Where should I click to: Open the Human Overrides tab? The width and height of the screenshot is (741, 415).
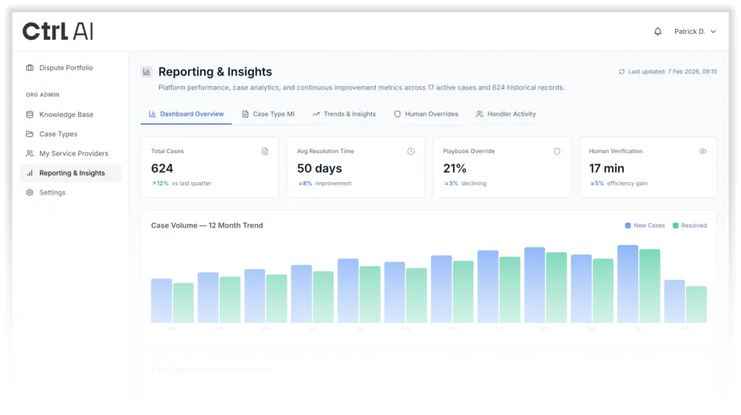[426, 114]
